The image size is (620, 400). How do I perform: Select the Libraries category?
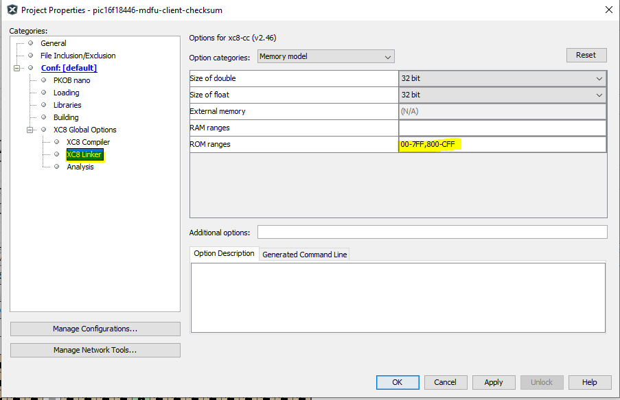67,105
